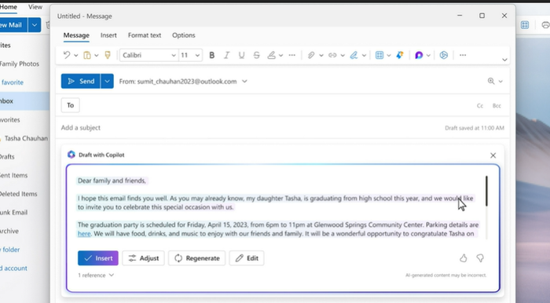The width and height of the screenshot is (550, 303).
Task: Toggle Underline formatting
Action: coord(241,56)
